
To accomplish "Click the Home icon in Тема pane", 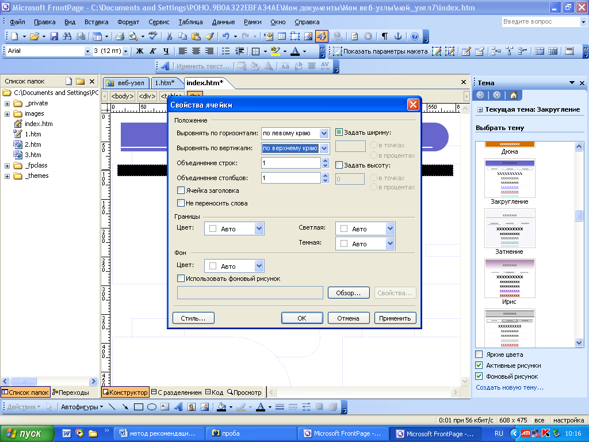I will 514,95.
